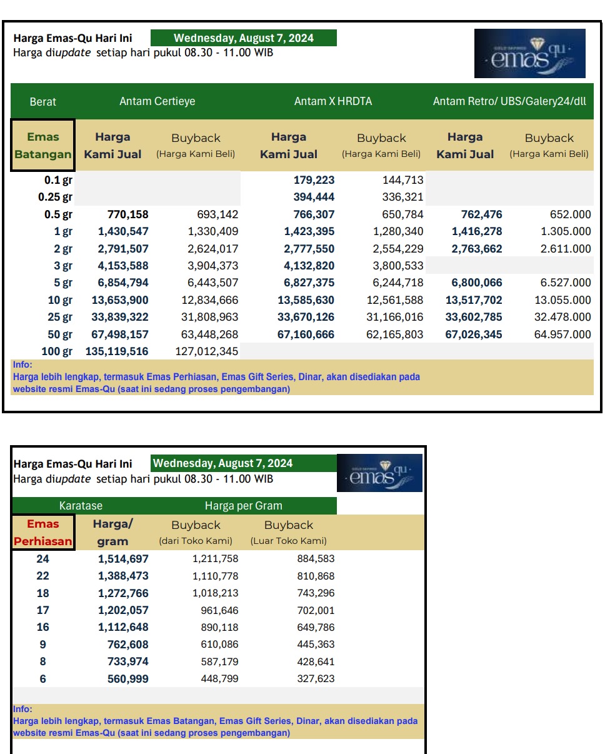
Task: Click the price 6,827,375
Action: [x=309, y=283]
